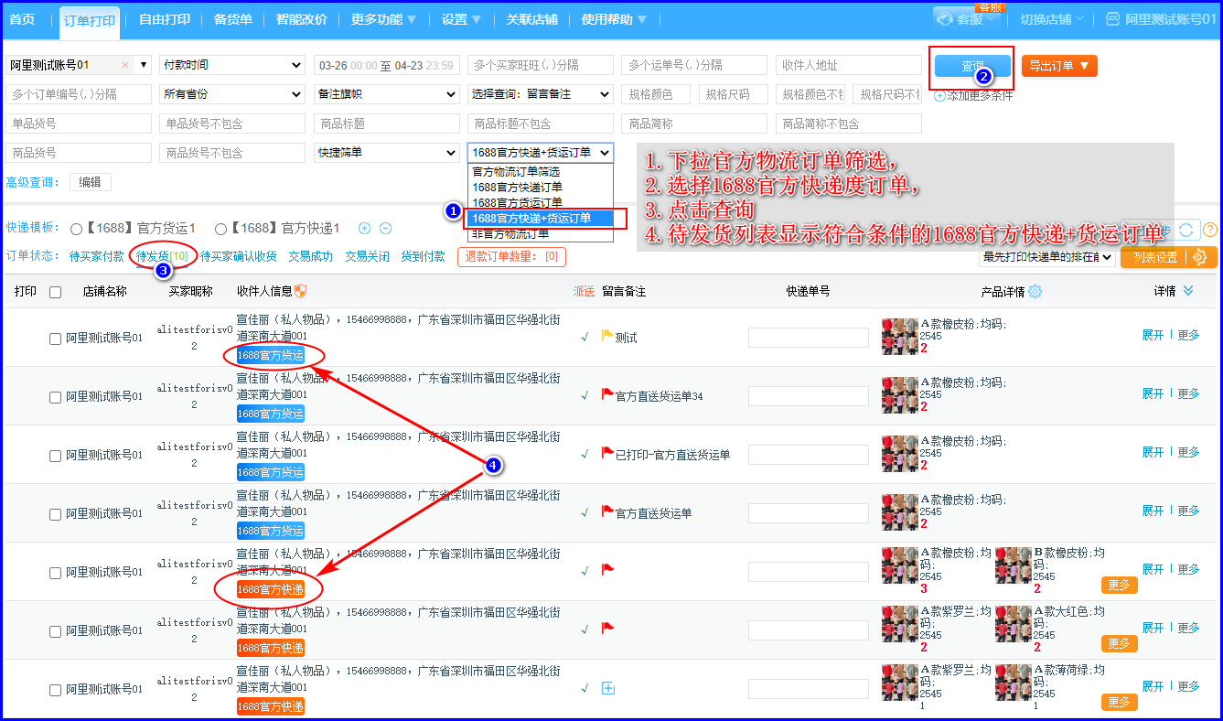This screenshot has height=721, width=1223.
Task: Choose 1688官方快递订单 from the open list
Action: click(x=540, y=187)
